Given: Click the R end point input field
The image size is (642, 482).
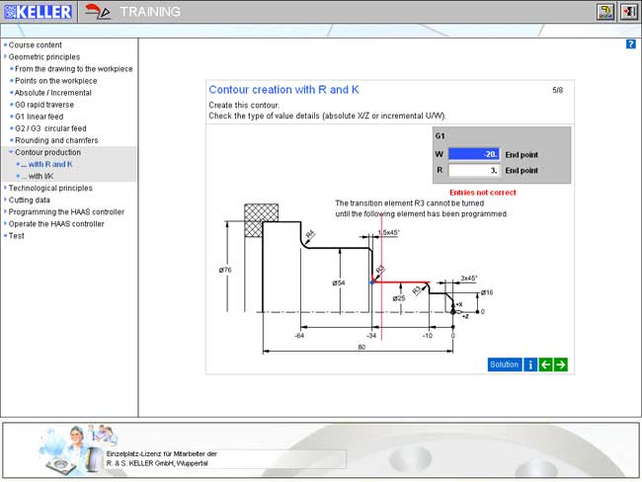Looking at the screenshot, I should [474, 170].
